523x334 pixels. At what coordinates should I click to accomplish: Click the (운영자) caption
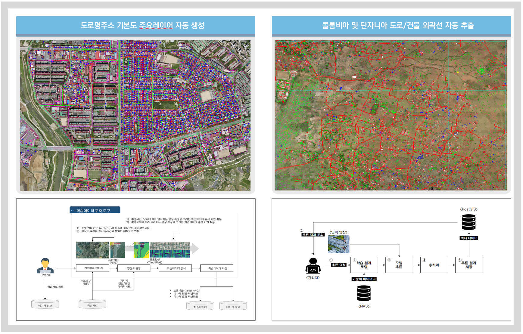tap(45, 275)
